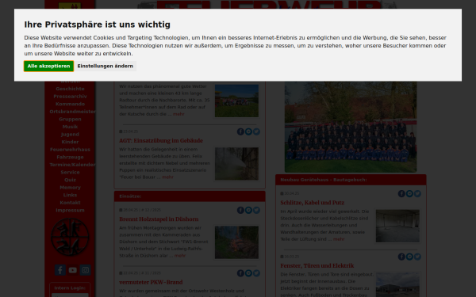476x297 pixels.
Task: Share Schlitze, Kabel und Putz via messenger icon
Action: [x=409, y=193]
